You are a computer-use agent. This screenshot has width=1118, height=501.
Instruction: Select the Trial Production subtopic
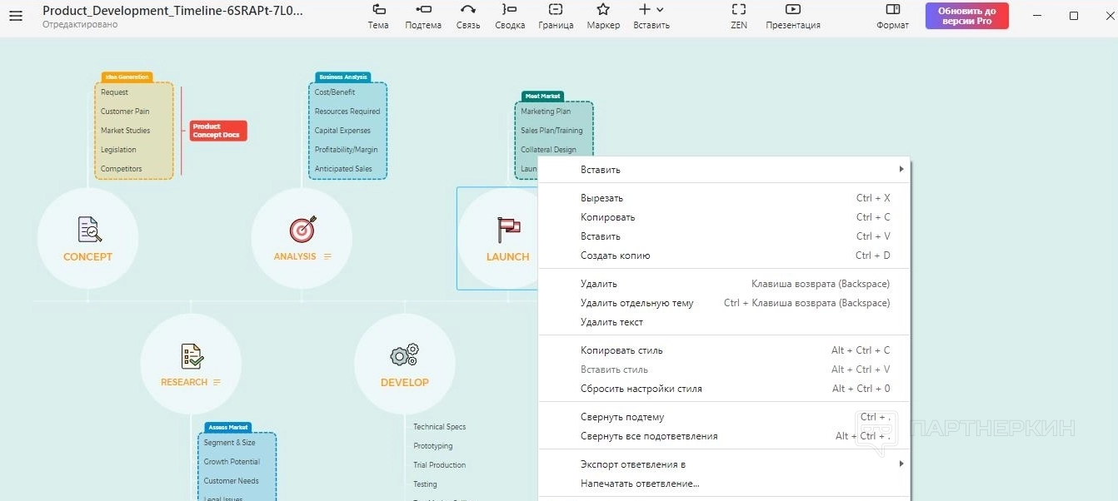tap(440, 465)
